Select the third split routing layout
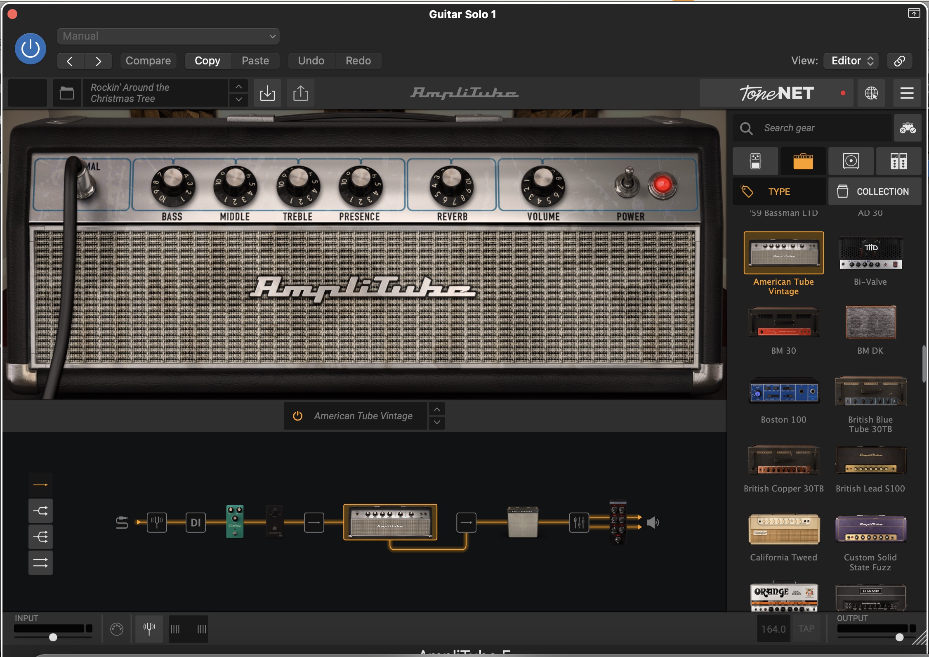 click(x=40, y=536)
